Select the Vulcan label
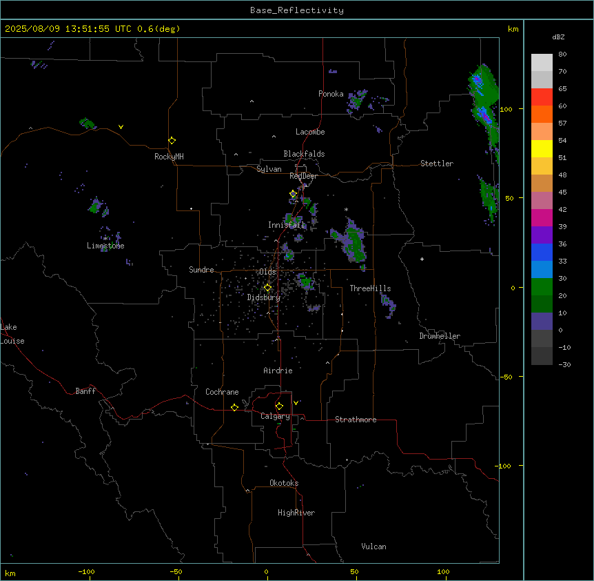The image size is (594, 581). point(374,546)
